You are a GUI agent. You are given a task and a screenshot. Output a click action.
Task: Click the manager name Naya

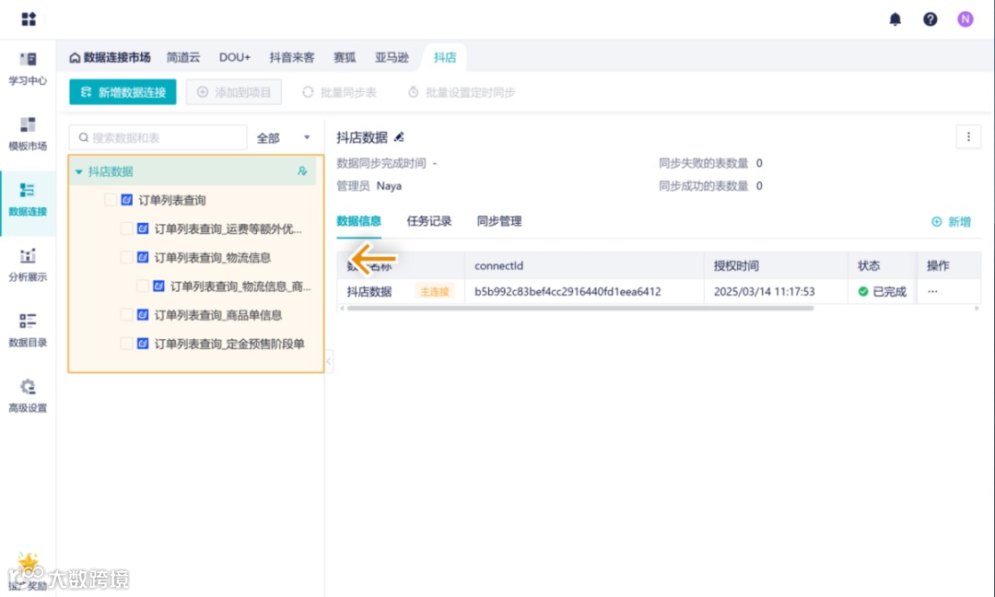[x=389, y=186]
